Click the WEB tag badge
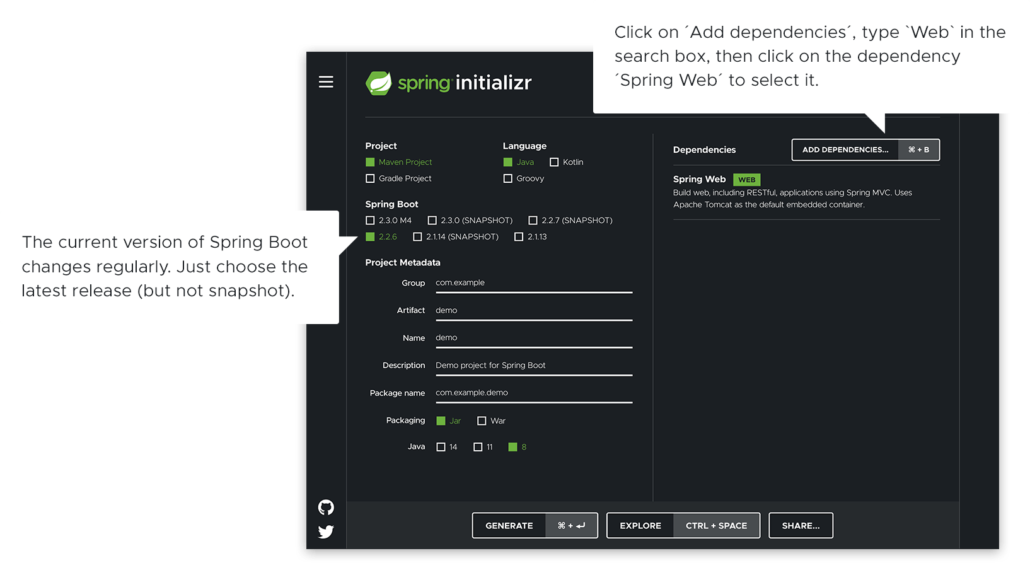Image resolution: width=1030 pixels, height=563 pixels. [746, 180]
